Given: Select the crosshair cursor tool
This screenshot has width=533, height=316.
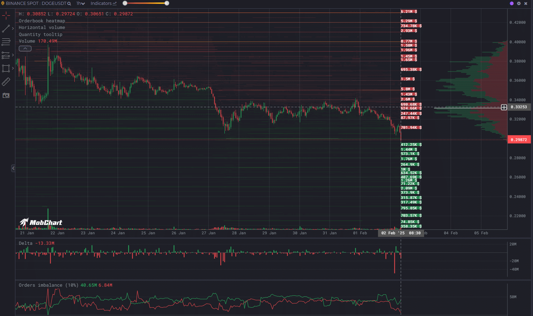Looking at the screenshot, I should coord(6,15).
